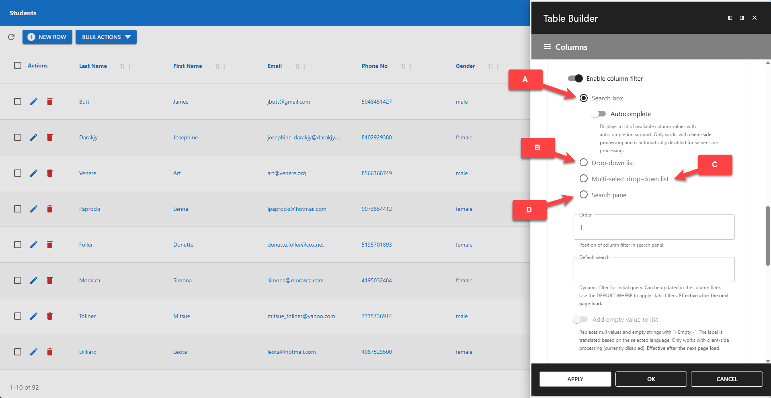Edit James Butt's row with the pencil icon
Viewport: 771px width, 398px height.
tap(33, 102)
